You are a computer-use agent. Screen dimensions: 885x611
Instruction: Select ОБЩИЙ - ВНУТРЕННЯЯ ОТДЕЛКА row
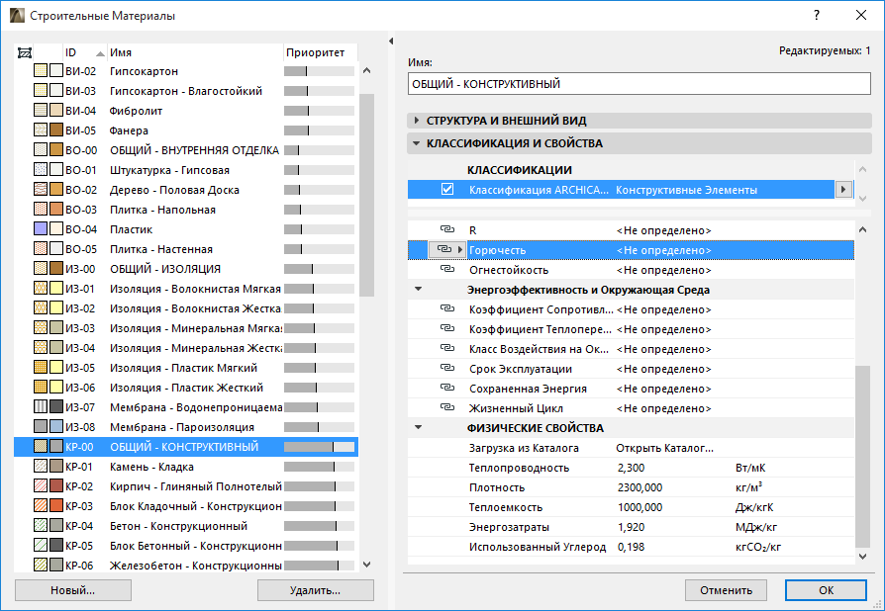tap(186, 150)
